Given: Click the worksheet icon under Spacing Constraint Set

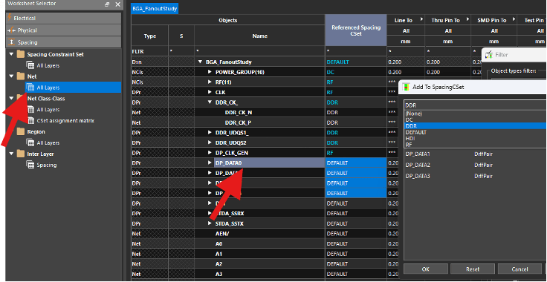Looking at the screenshot, I should 30,65.
